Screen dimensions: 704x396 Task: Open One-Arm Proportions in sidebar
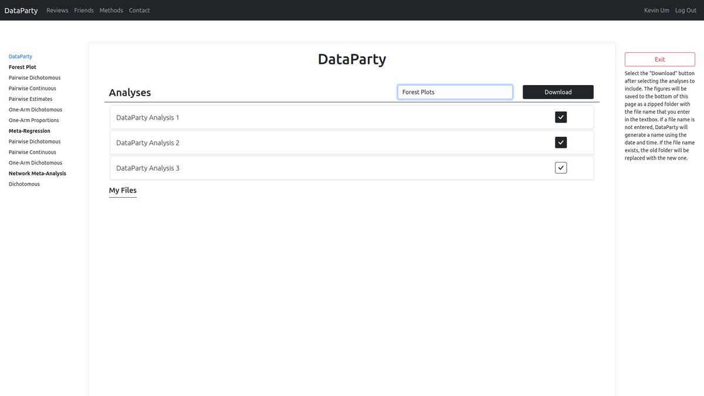tap(34, 120)
